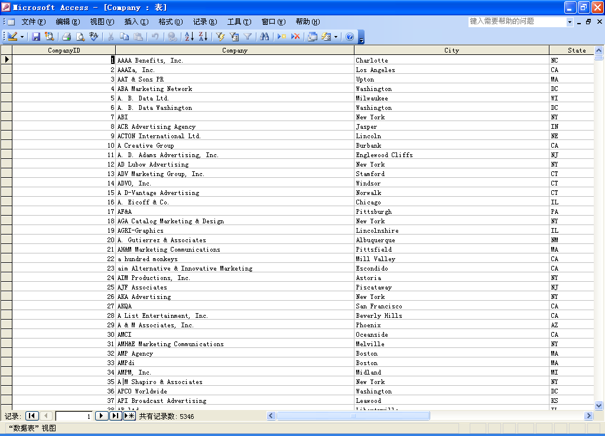Click the Company column header
Screen dimensions: 605x436
coord(235,51)
